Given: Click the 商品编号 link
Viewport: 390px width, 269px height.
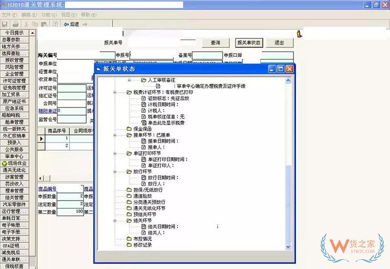Looking at the screenshot, I should [47, 189].
